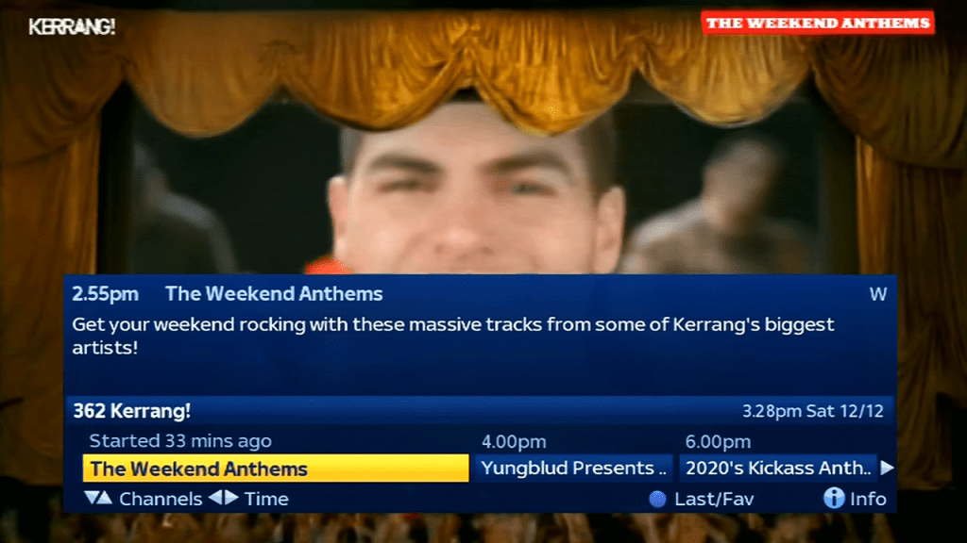
Task: Click the red Weekend Anthems banner
Action: click(818, 24)
